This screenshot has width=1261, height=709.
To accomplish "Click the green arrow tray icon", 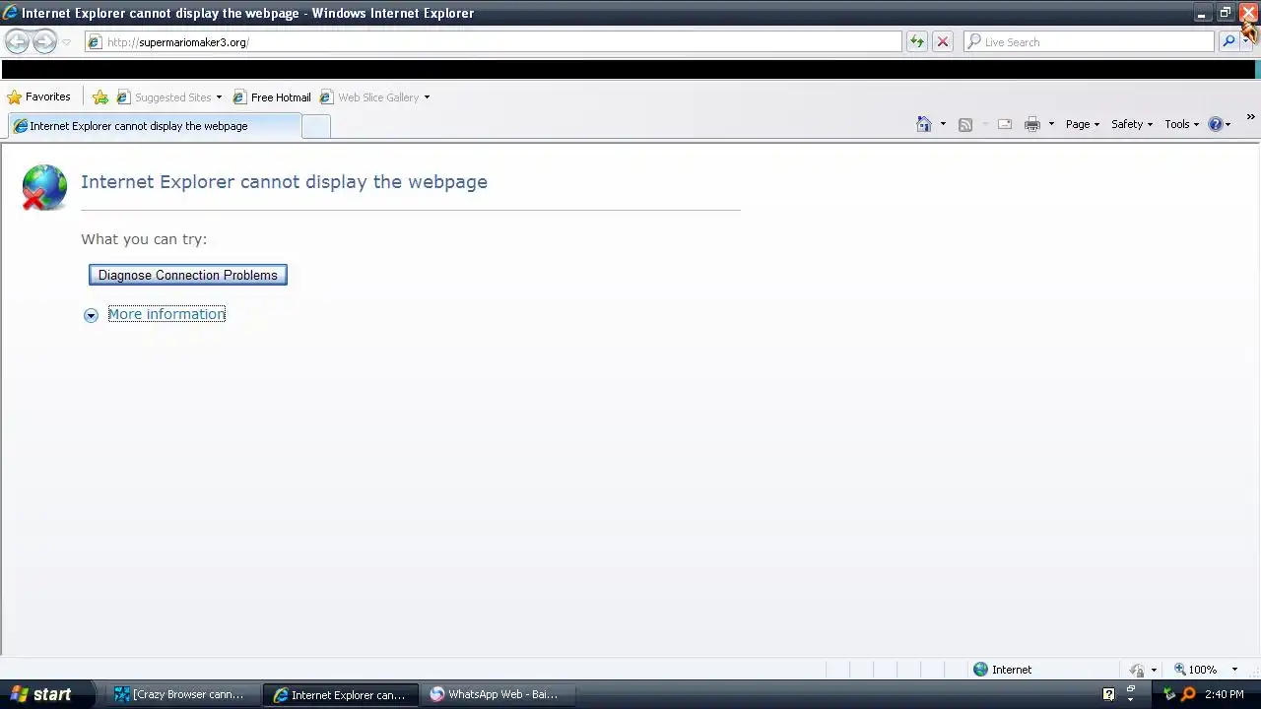I will pos(1169,694).
